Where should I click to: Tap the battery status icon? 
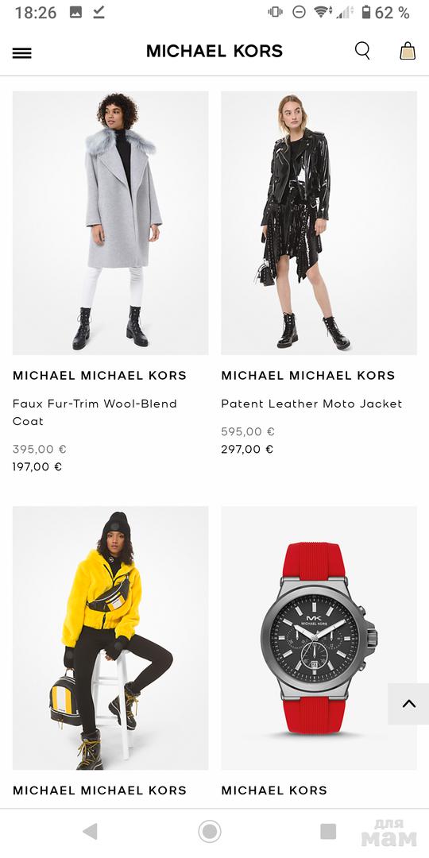point(366,13)
